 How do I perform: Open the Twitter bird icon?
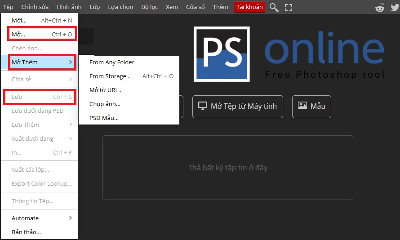[x=395, y=7]
